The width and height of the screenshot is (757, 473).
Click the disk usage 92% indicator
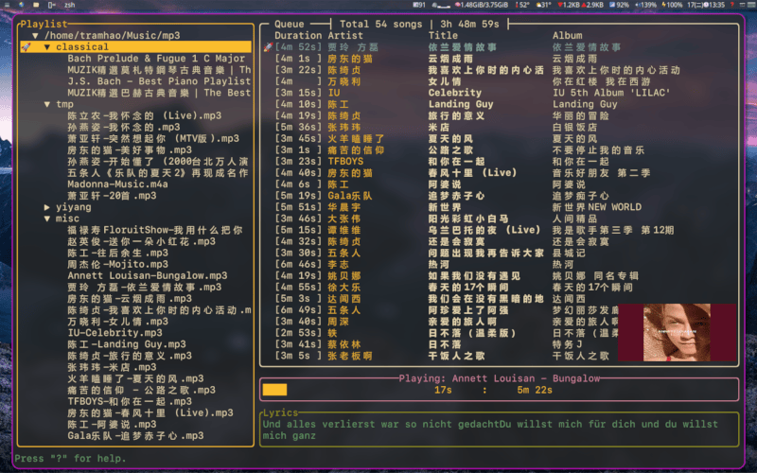(619, 5)
